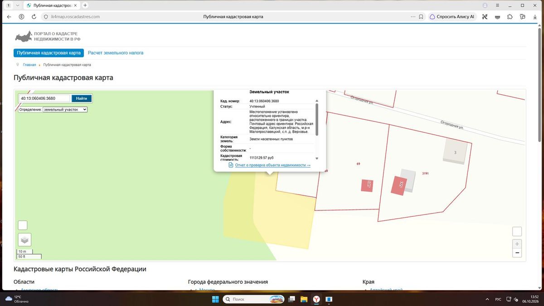544x306 pixels.
Task: Click parcel label 3191 on the map
Action: click(x=425, y=174)
